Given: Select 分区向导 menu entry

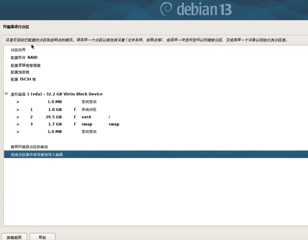Looking at the screenshot, I should click(x=18, y=50).
